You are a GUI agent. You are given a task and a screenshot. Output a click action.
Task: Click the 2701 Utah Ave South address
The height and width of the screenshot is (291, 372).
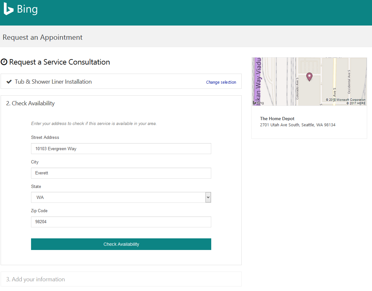click(298, 125)
